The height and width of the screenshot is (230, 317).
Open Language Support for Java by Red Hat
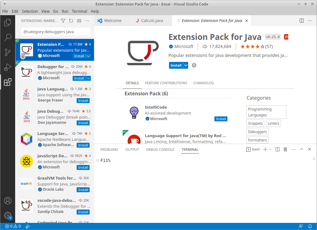(x=185, y=136)
